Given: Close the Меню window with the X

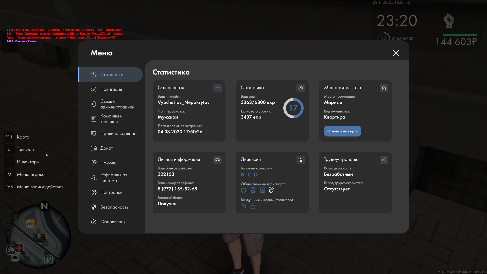Looking at the screenshot, I should (396, 53).
